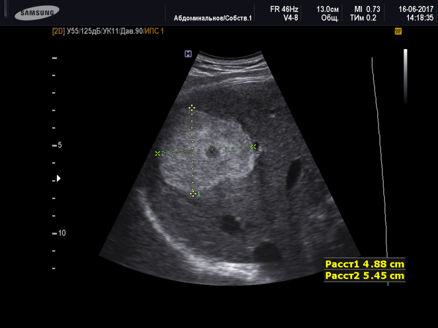Click the yellow SRF indicator icon
This screenshot has height=328, width=438.
tap(398, 31)
